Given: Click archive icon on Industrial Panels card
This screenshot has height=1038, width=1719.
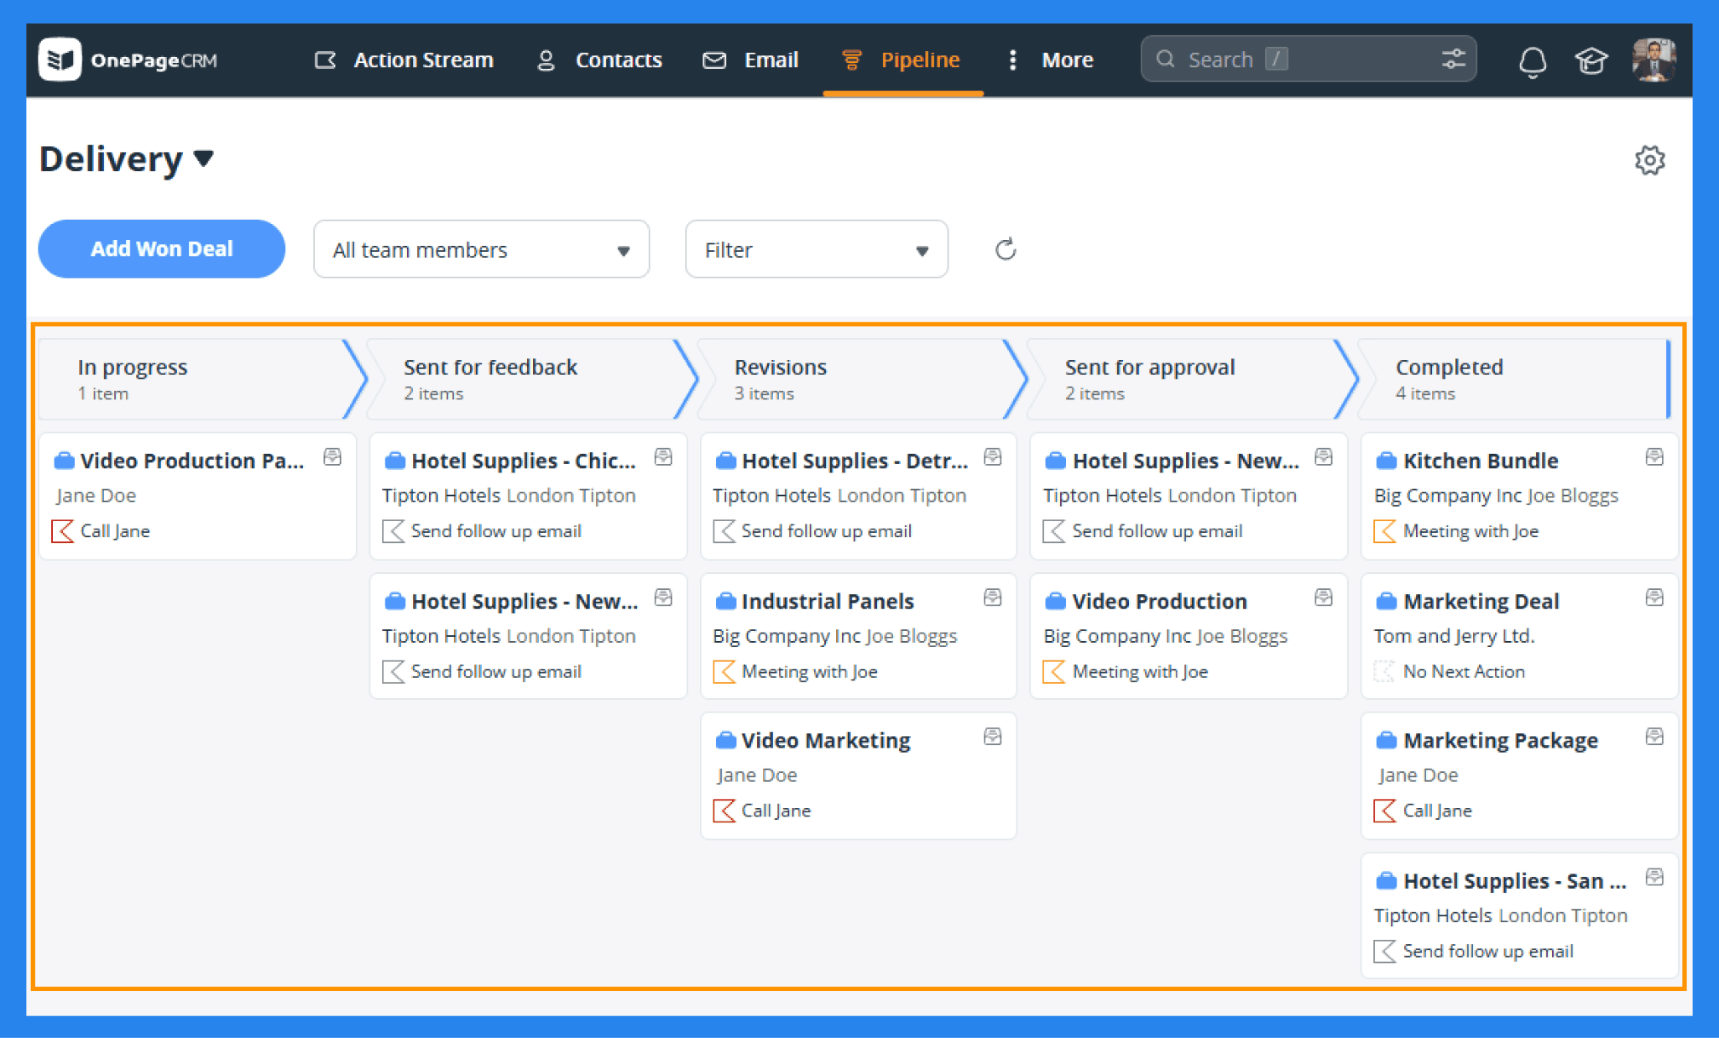Looking at the screenshot, I should tap(993, 597).
